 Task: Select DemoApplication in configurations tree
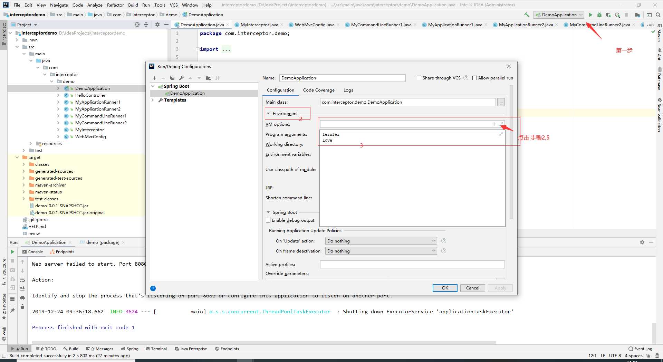[187, 93]
